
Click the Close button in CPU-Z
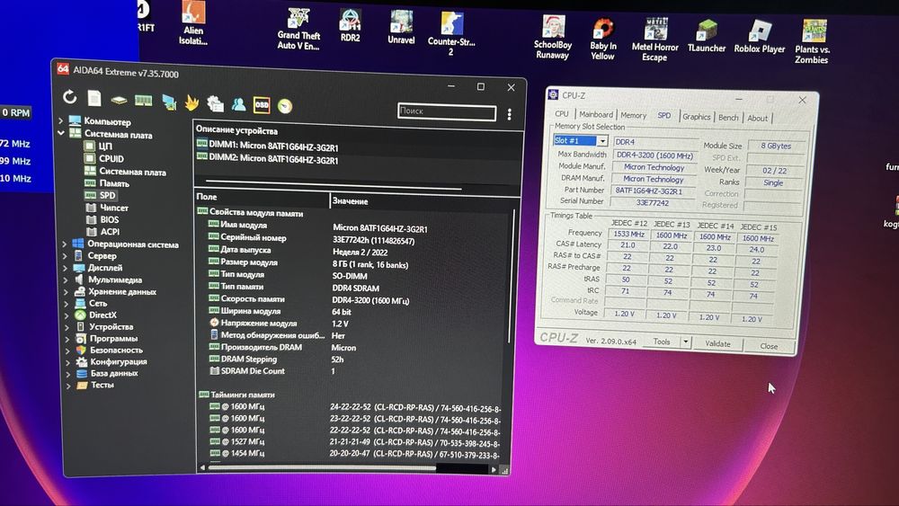click(769, 346)
